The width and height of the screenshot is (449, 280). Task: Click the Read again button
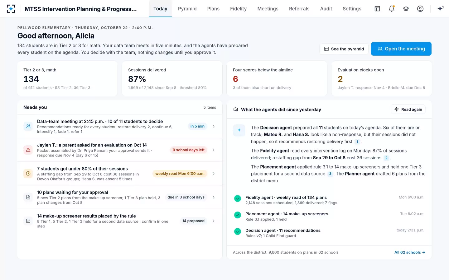pyautogui.click(x=408, y=110)
